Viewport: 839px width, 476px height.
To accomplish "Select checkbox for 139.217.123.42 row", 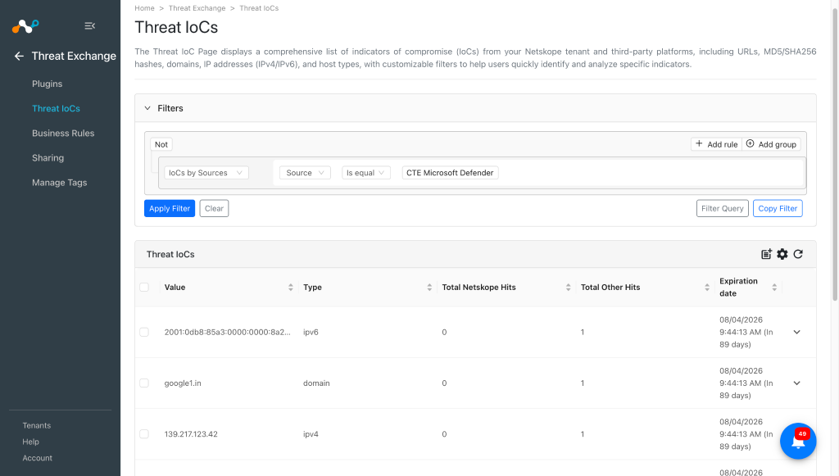I will point(144,433).
